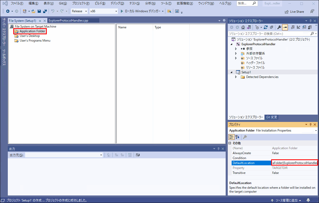Select the リソース ファイル node
319x203 pixels.
255,67
